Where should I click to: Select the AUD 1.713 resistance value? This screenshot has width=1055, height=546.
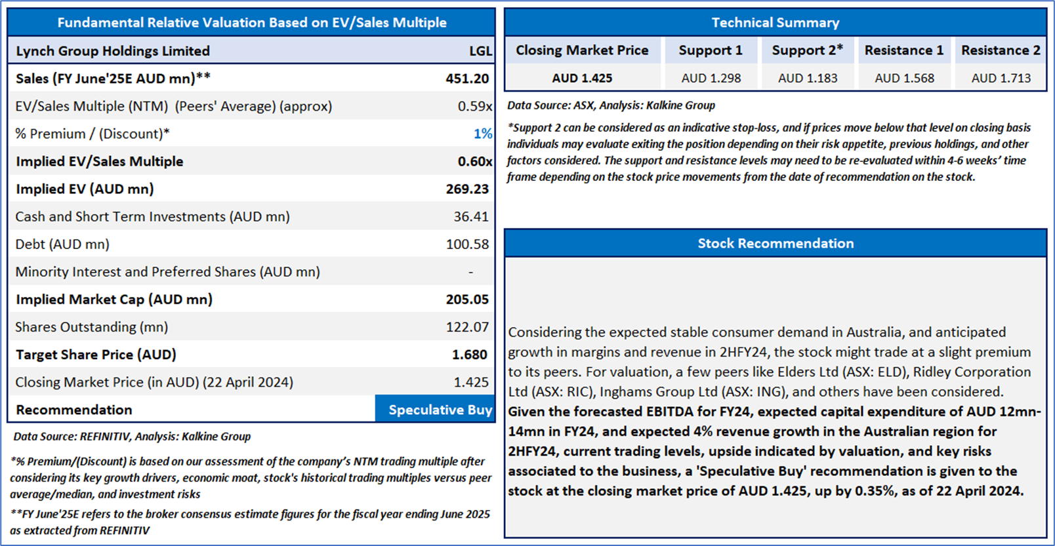point(1001,78)
